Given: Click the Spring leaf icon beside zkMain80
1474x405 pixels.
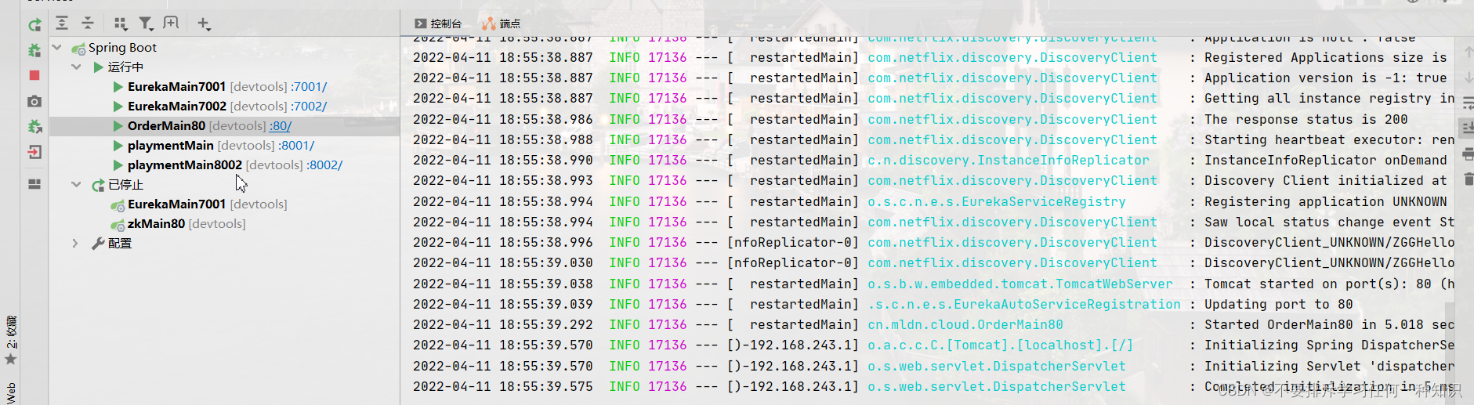Looking at the screenshot, I should pos(118,224).
